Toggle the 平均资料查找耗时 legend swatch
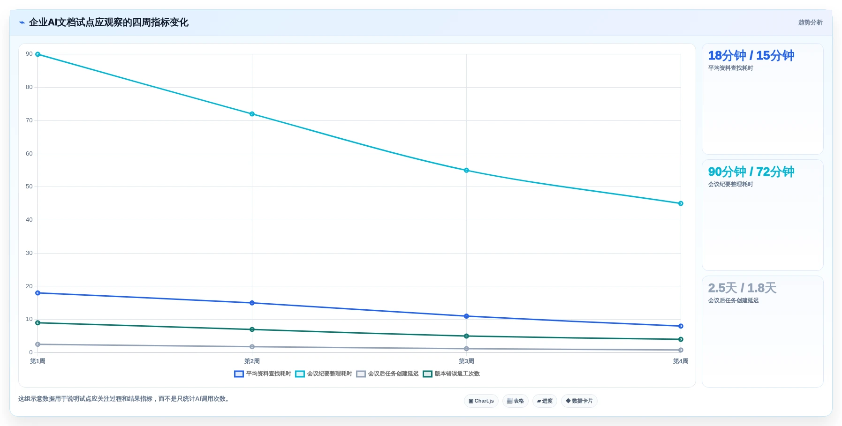Viewport: 842px width, 426px height. [x=239, y=374]
